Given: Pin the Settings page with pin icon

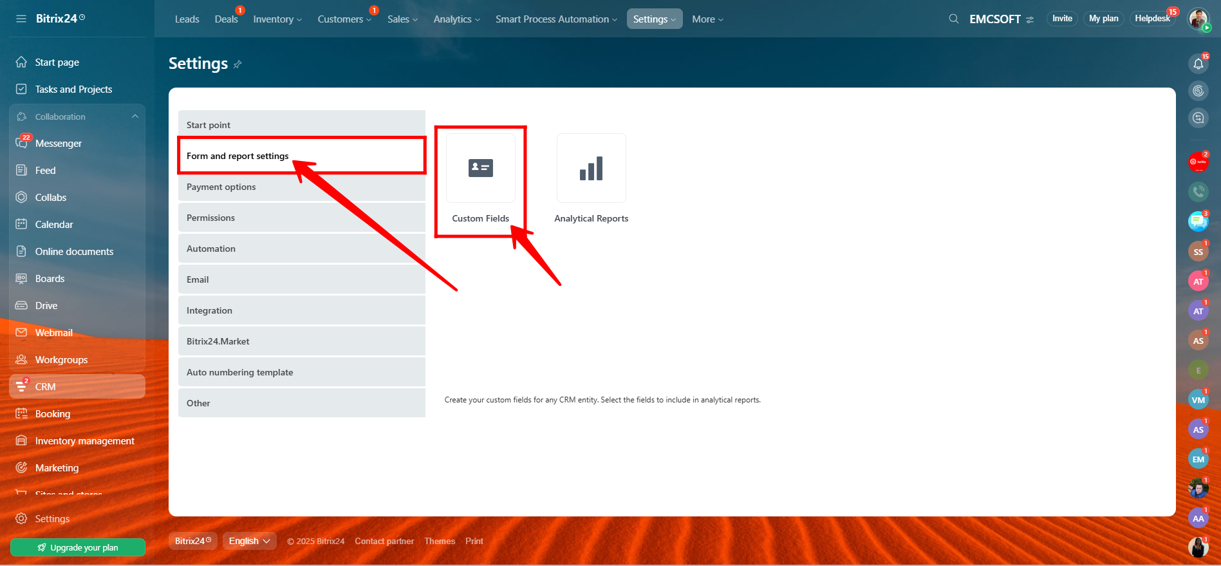Looking at the screenshot, I should click(238, 64).
